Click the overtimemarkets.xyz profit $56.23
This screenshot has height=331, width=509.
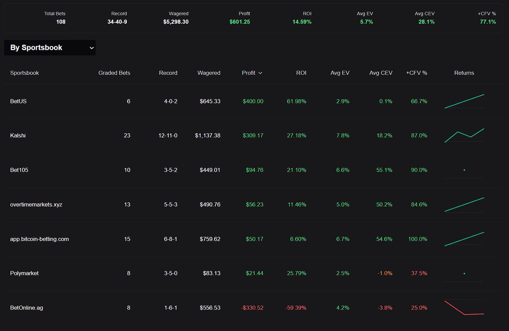pos(255,205)
